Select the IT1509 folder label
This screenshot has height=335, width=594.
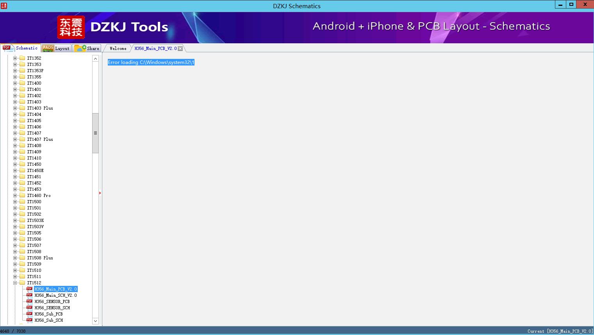tap(34, 264)
